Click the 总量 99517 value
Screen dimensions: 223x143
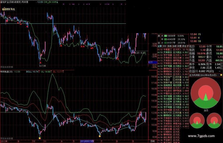[201, 57]
